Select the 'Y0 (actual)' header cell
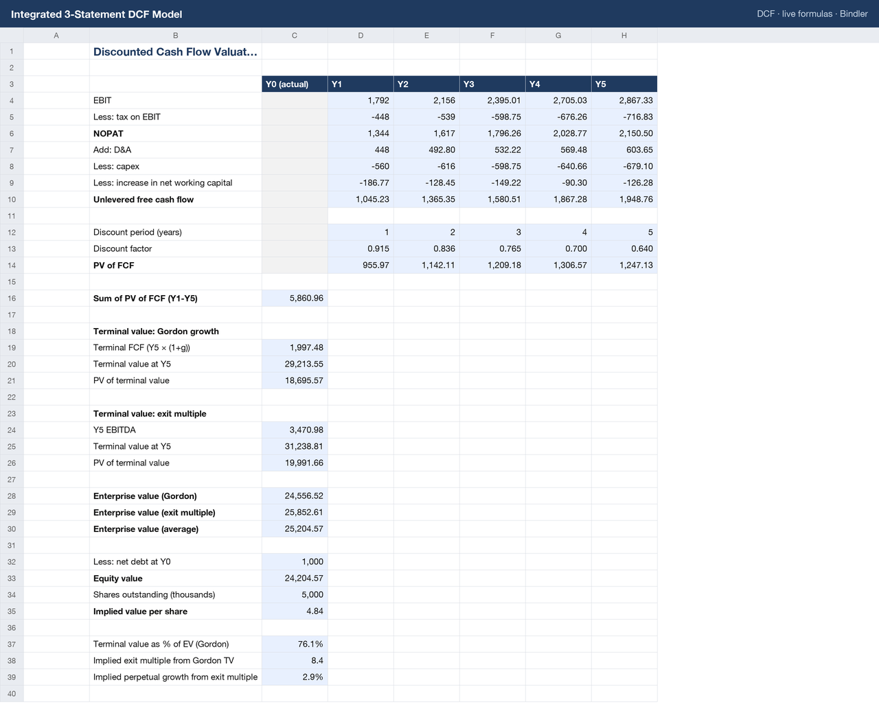Image resolution: width=879 pixels, height=707 pixels. point(295,84)
